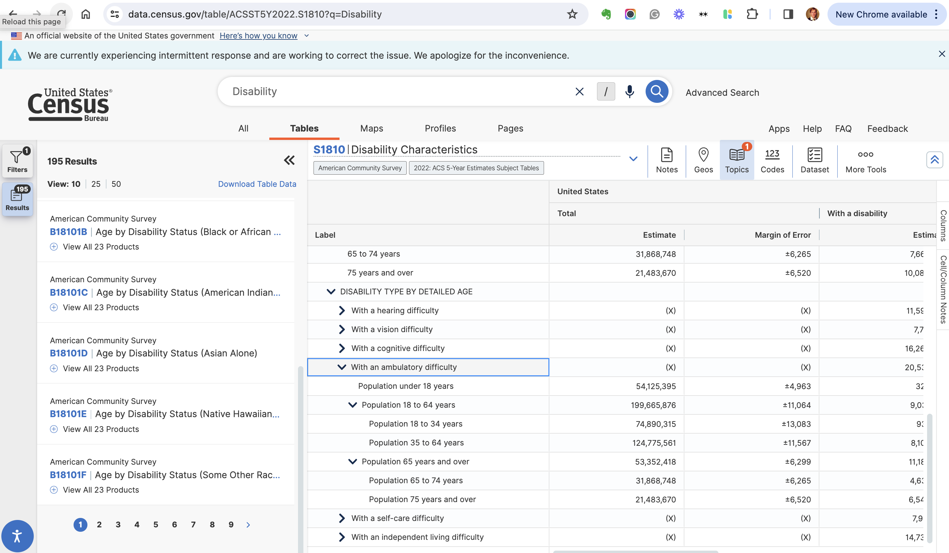Reload the browser page

tap(61, 13)
